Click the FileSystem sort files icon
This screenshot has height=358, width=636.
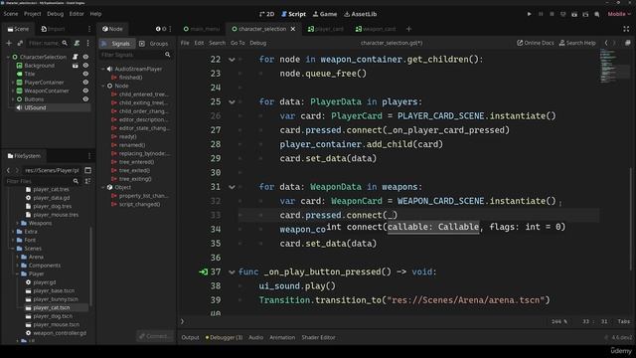point(87,181)
